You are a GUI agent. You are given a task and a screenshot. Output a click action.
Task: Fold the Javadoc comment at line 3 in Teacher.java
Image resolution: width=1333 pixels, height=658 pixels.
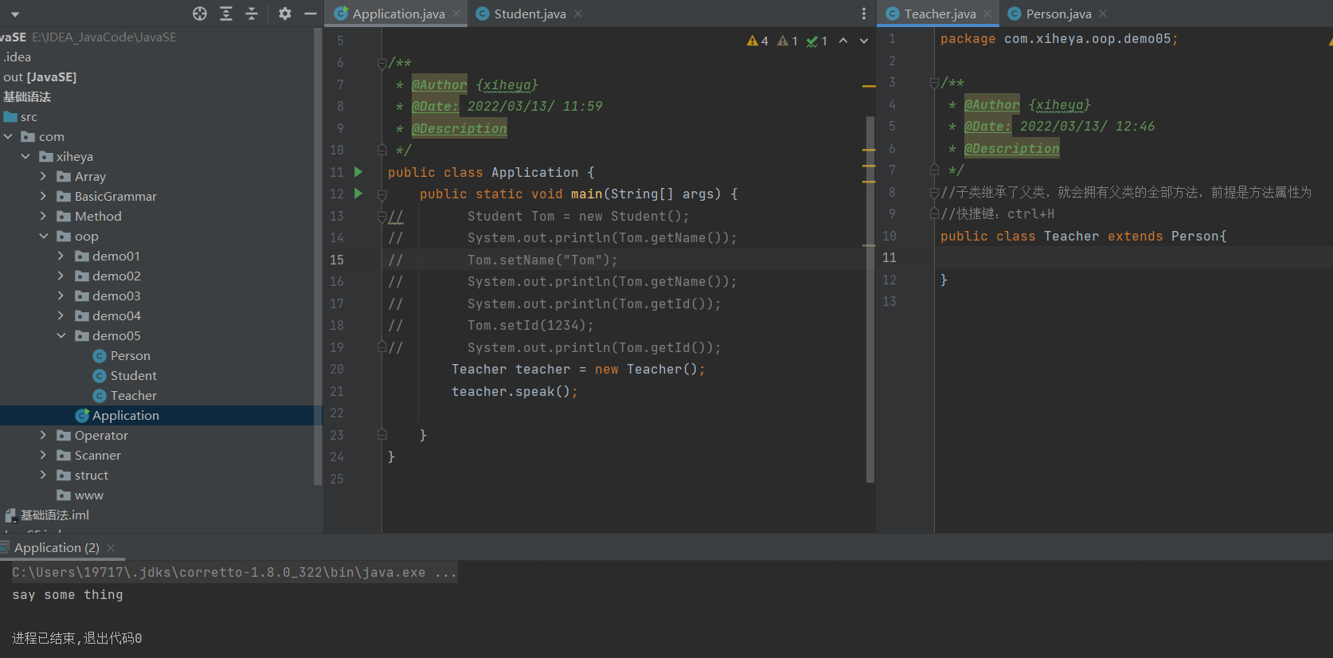[934, 83]
